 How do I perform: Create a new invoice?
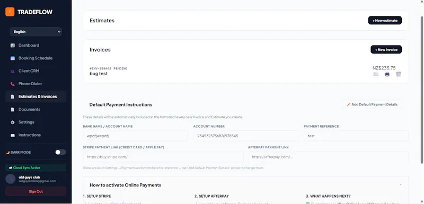click(x=386, y=49)
